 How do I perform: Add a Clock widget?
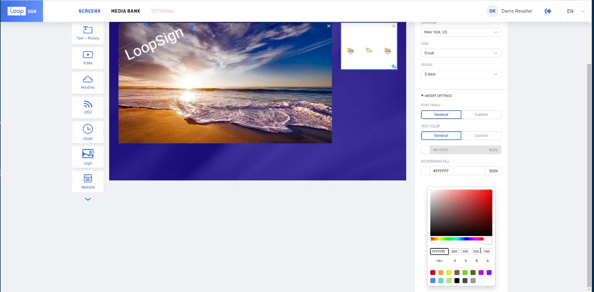(88, 132)
